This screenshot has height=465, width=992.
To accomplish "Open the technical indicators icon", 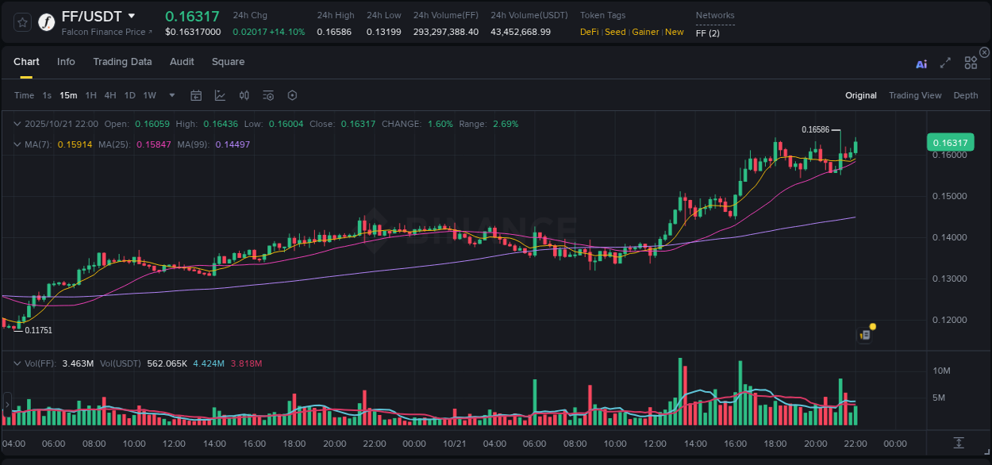I will coord(268,95).
